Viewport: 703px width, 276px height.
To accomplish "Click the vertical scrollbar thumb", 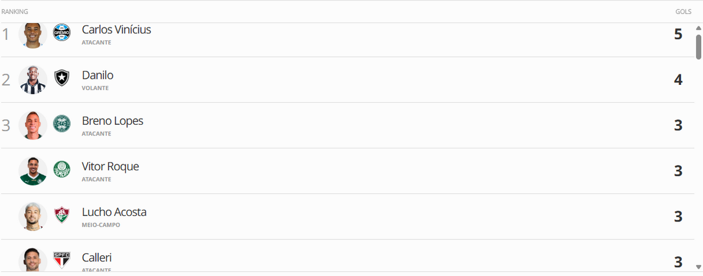I will click(x=699, y=47).
